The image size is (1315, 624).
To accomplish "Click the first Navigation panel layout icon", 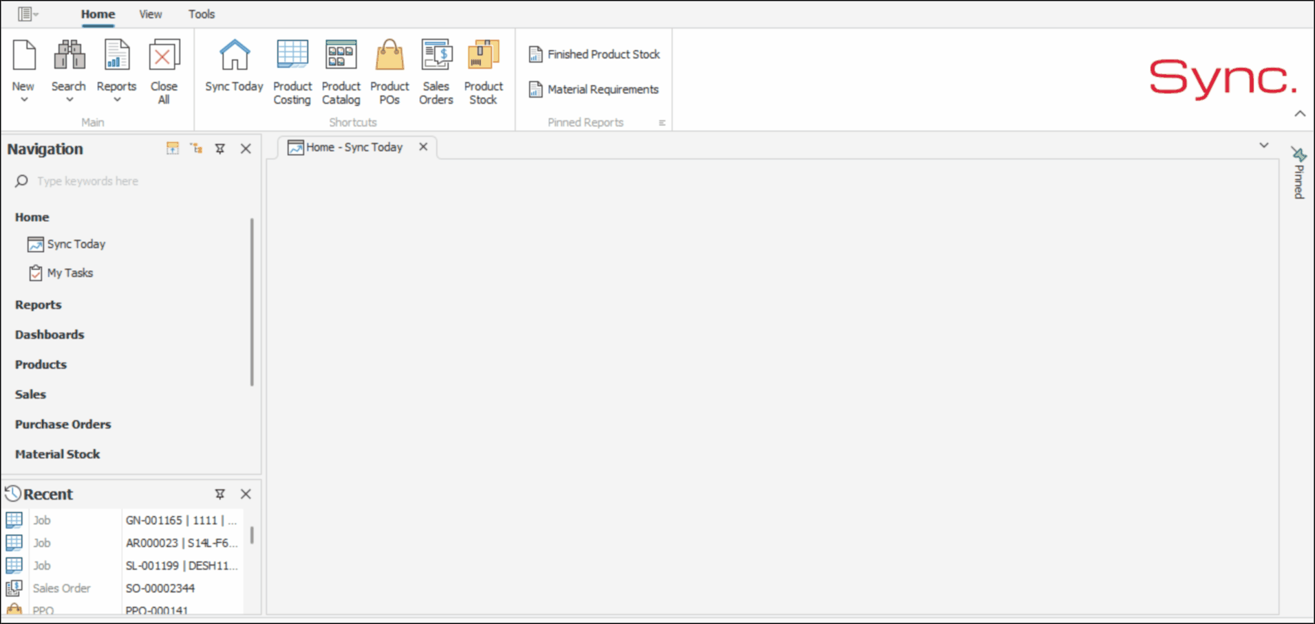I will [x=172, y=148].
